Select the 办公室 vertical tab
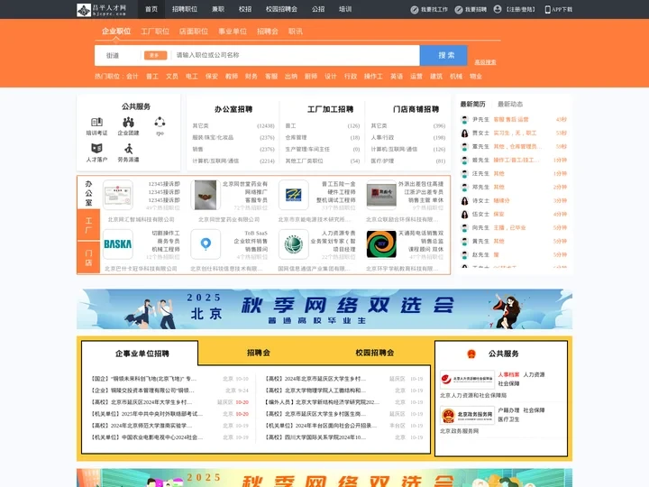The image size is (649, 487). (x=88, y=193)
